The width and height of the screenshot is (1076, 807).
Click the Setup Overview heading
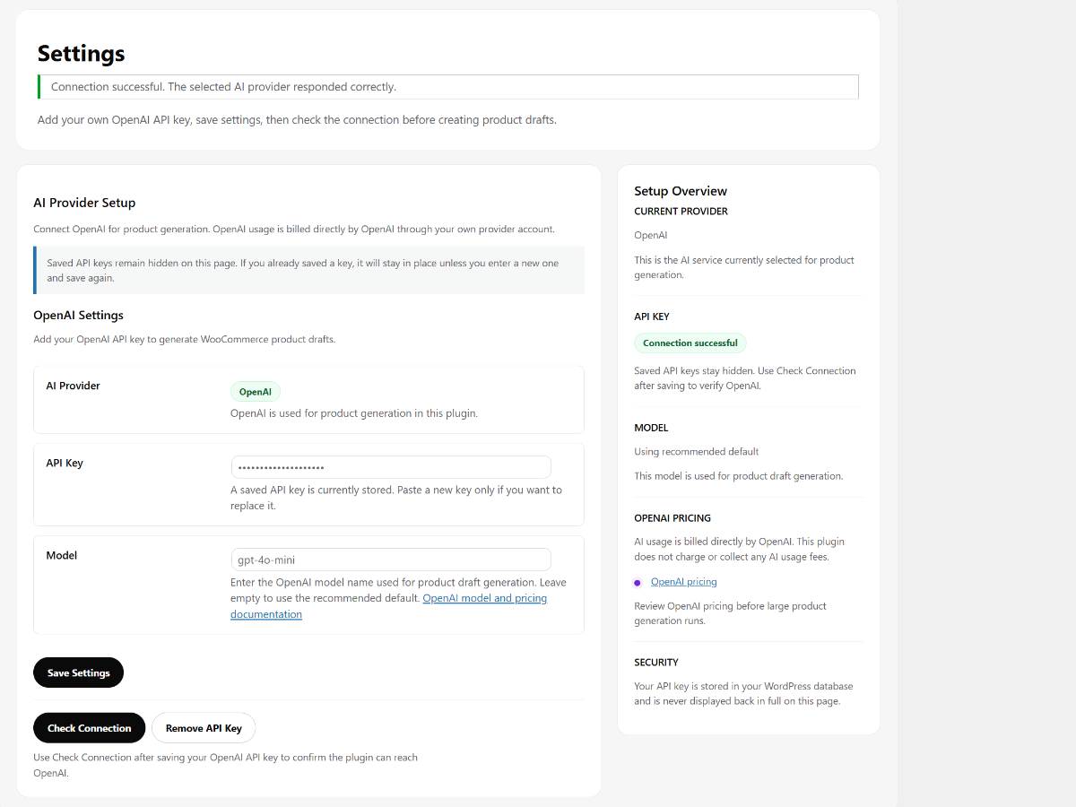[681, 191]
